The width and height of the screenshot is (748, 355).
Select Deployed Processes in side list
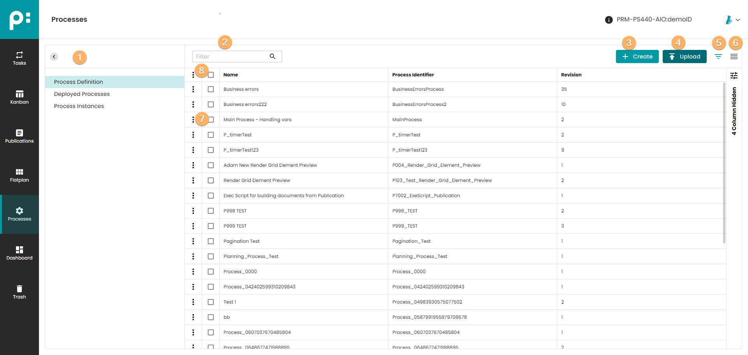[x=82, y=94]
